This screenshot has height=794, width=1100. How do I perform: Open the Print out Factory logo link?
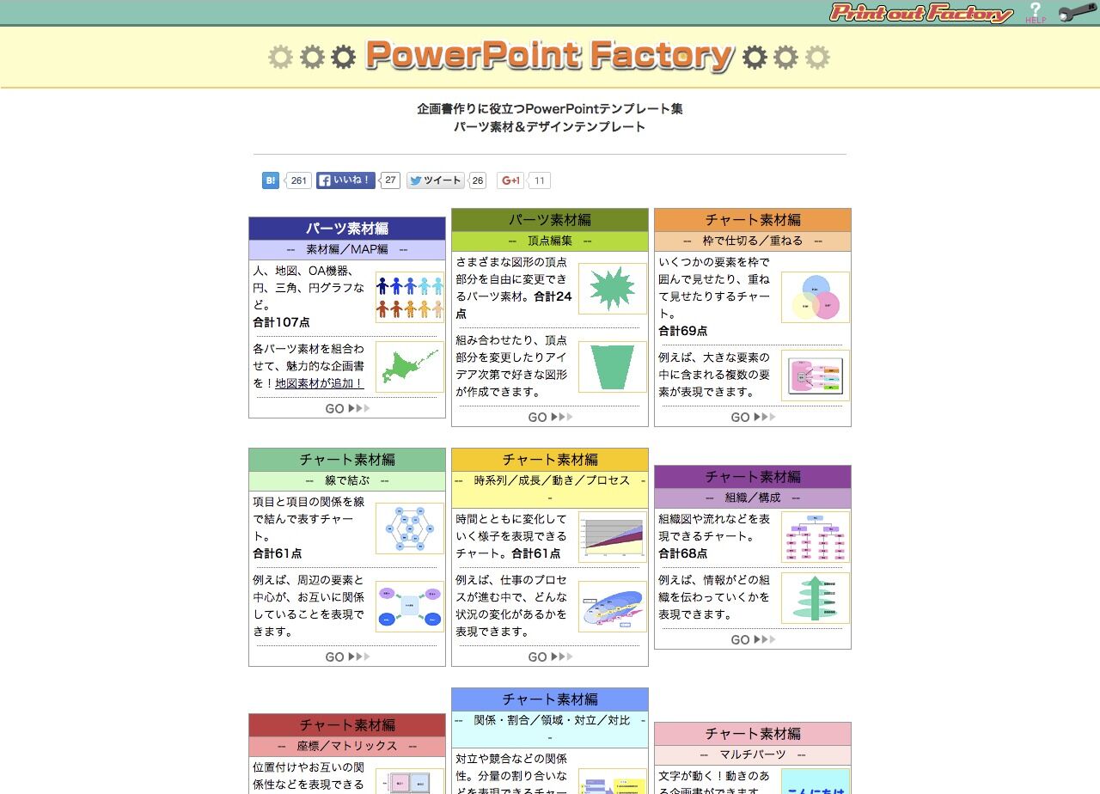pyautogui.click(x=921, y=13)
